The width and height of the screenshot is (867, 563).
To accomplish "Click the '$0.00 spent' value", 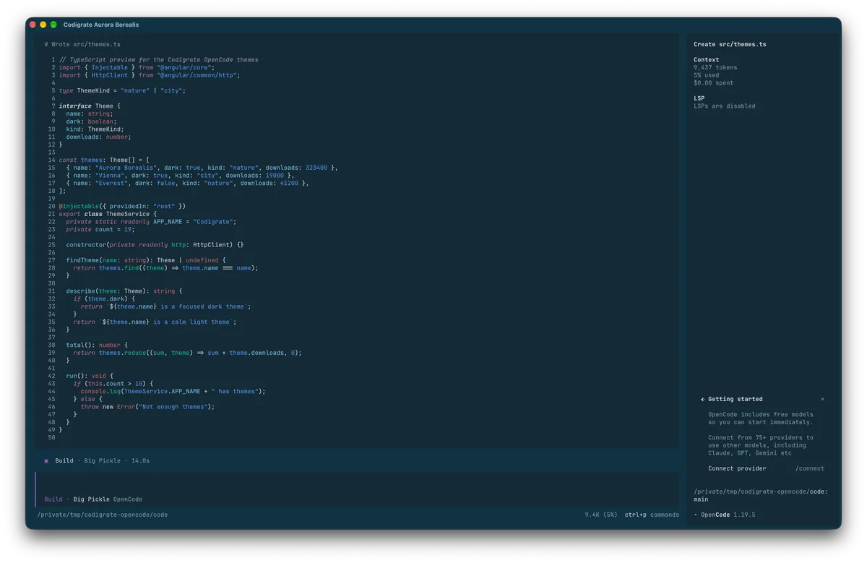I will [713, 83].
